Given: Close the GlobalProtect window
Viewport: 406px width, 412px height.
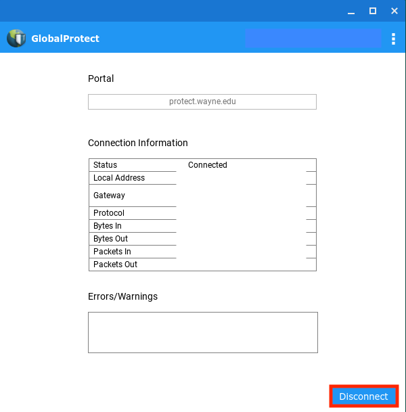Looking at the screenshot, I should (394, 11).
